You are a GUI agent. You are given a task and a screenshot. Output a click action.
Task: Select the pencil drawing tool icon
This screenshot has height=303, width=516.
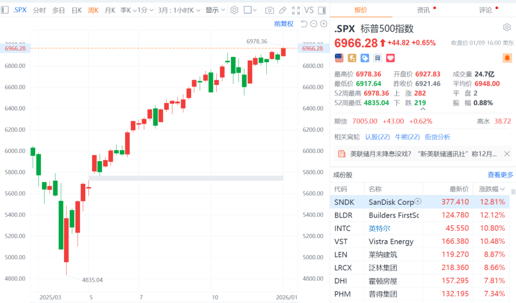coord(283,10)
